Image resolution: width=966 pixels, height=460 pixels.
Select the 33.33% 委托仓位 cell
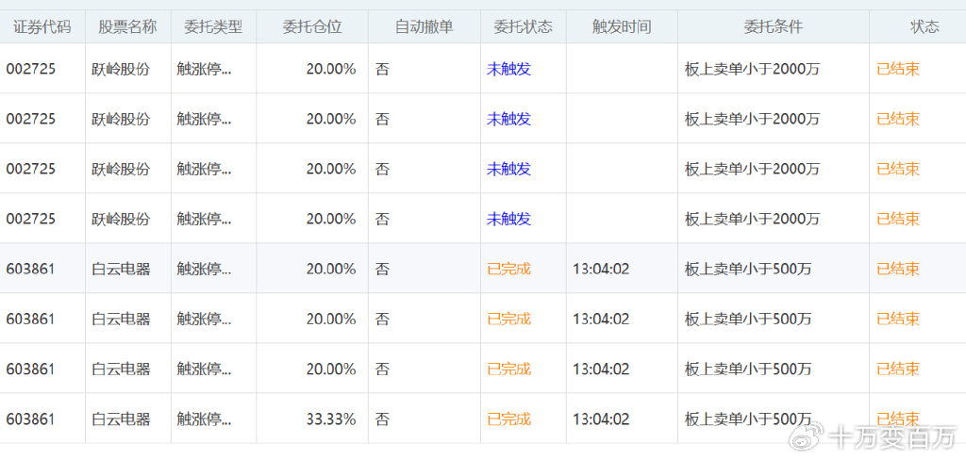[x=330, y=419]
